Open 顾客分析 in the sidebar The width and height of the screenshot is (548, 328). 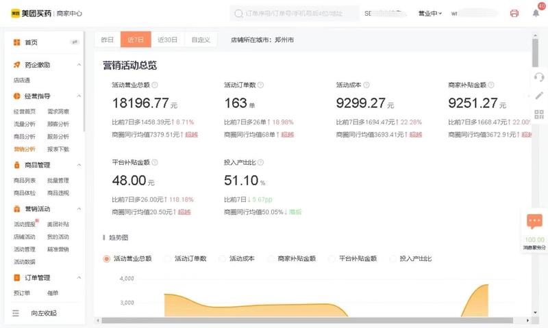(x=58, y=124)
